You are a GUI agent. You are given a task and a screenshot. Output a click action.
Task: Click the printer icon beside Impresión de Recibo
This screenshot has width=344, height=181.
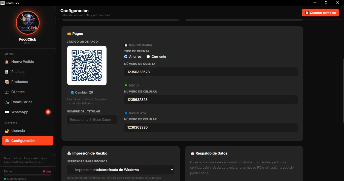69,153
